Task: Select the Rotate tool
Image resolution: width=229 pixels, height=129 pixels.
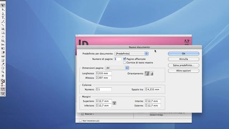Action: point(3,37)
